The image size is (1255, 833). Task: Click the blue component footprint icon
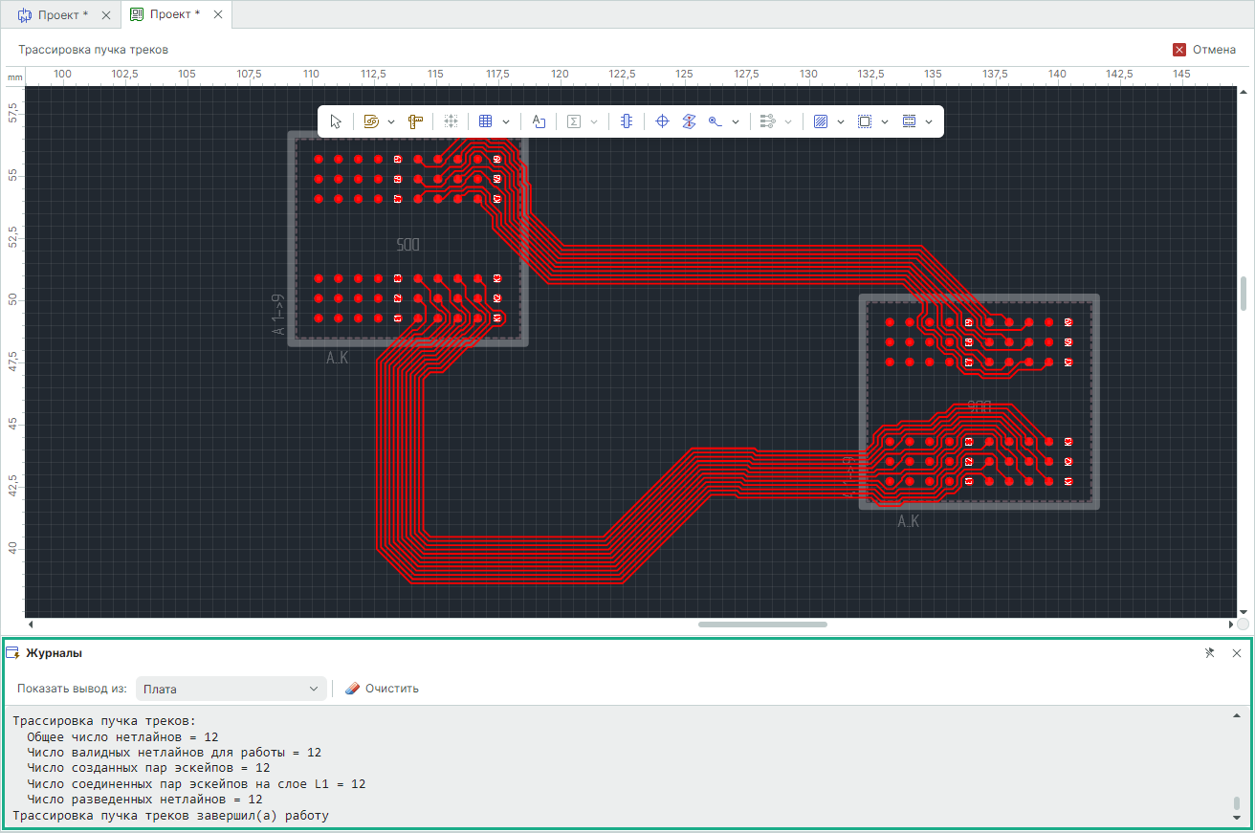pos(626,121)
